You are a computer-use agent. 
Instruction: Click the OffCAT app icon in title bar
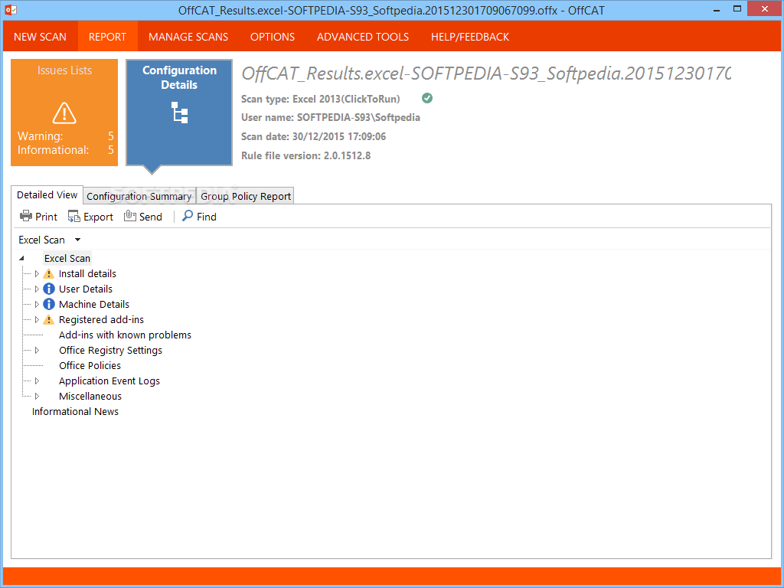pos(11,9)
